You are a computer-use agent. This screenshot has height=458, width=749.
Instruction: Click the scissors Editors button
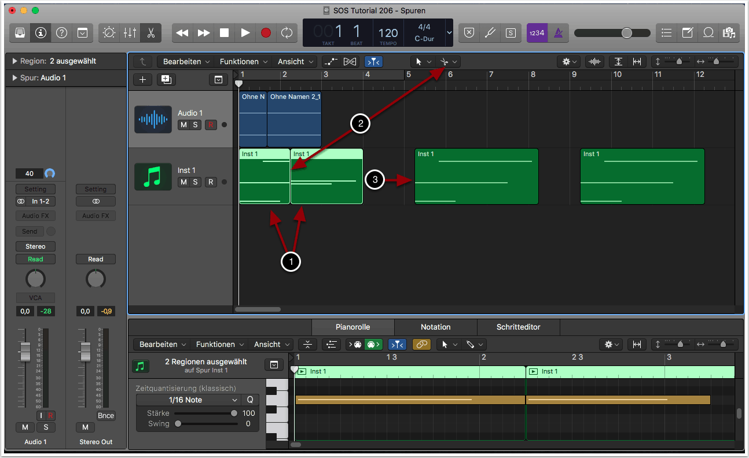(x=150, y=33)
